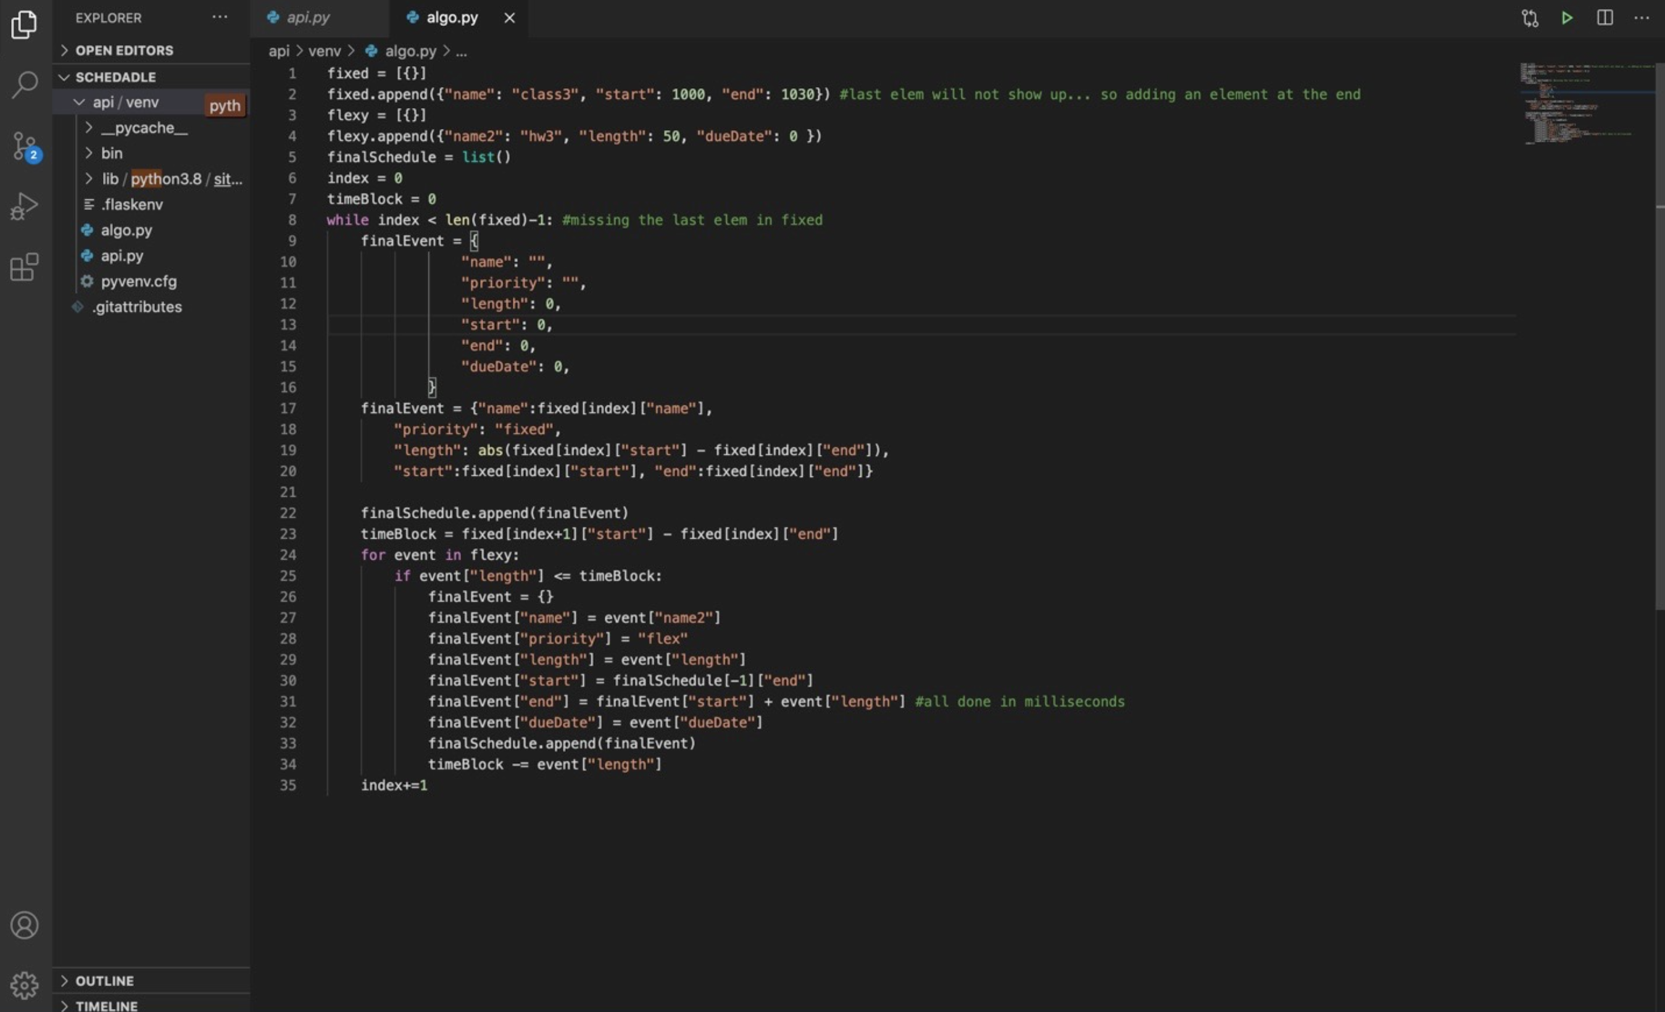Click the Open Changes compare icon
This screenshot has width=1665, height=1012.
pos(1530,19)
